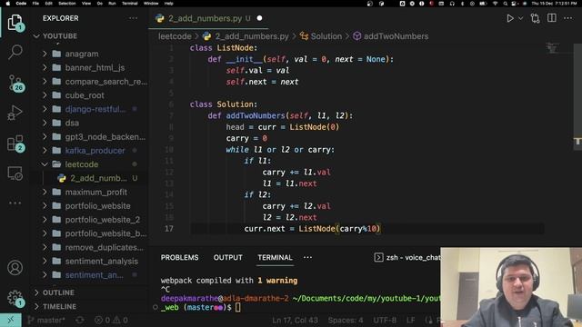Change end of line sequence LF
The image size is (582, 327).
tap(410, 320)
